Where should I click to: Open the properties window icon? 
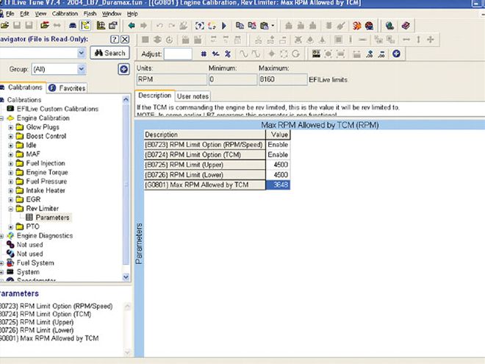(x=113, y=26)
